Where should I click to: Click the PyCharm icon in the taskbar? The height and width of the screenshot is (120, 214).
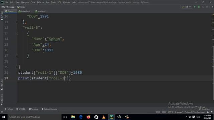111,117
